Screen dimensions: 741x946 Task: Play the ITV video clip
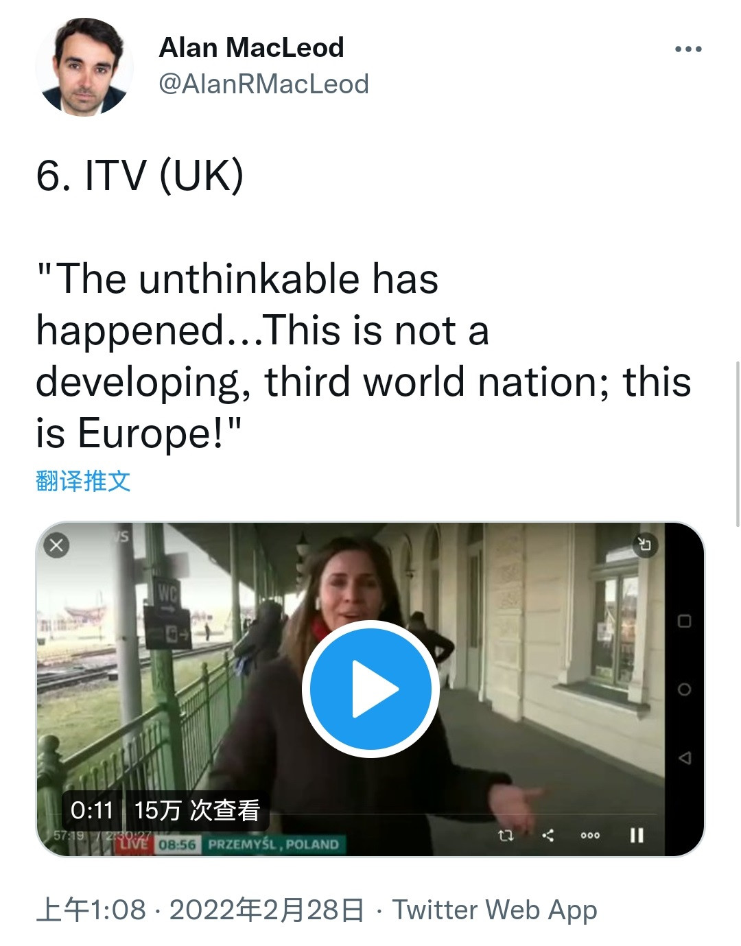point(370,688)
